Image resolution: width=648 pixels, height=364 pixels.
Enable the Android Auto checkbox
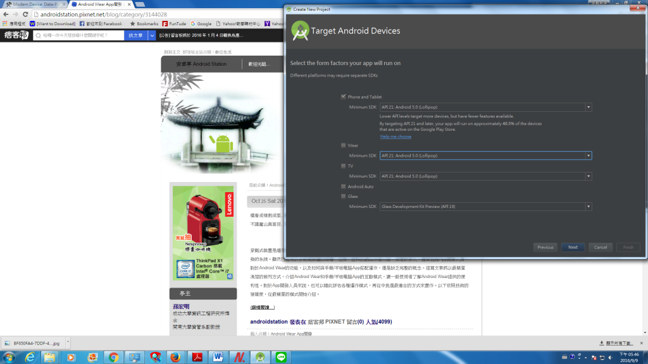[x=344, y=186]
